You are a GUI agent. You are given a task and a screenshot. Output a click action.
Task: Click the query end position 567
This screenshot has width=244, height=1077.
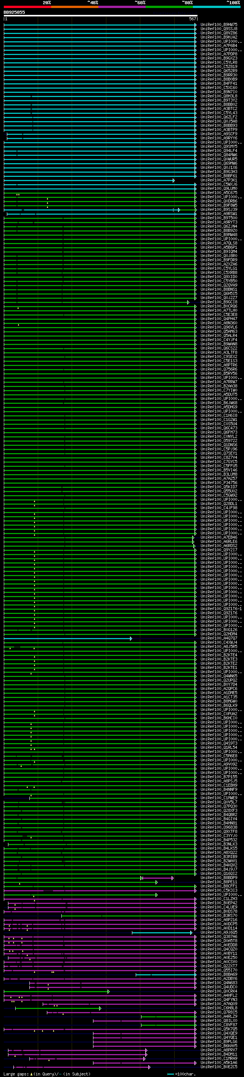click(x=192, y=19)
